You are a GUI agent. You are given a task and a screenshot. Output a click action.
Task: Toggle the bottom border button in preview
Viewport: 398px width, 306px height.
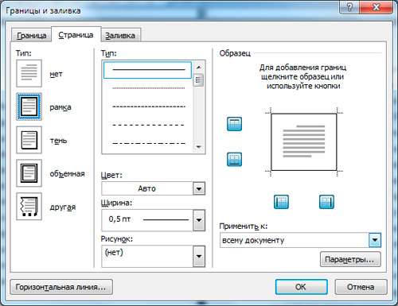(x=234, y=159)
